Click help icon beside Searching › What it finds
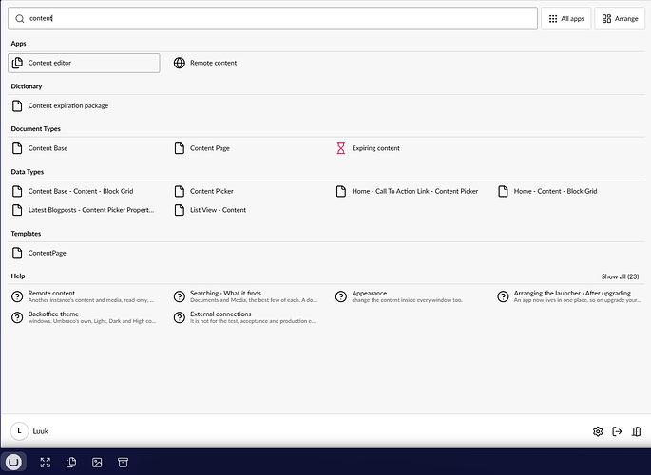This screenshot has height=475, width=651. [180, 296]
